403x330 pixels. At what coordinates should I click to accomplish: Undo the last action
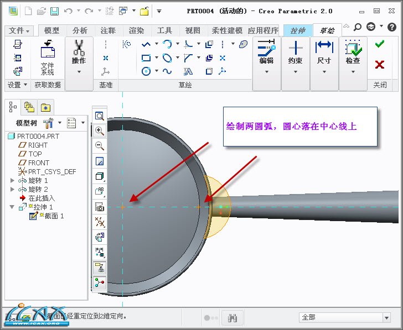pos(68,11)
